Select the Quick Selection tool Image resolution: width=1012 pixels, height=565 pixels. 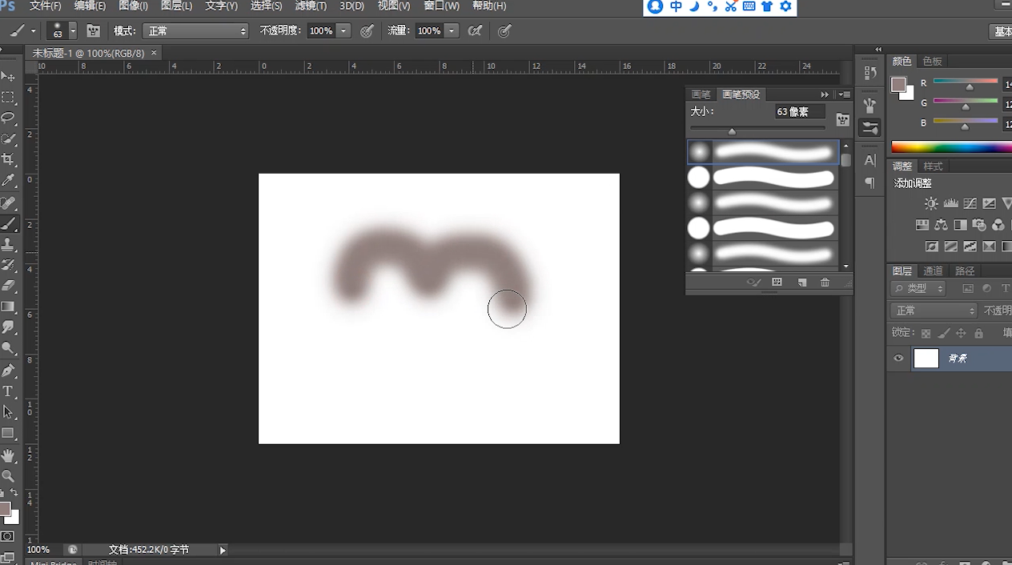pos(8,138)
